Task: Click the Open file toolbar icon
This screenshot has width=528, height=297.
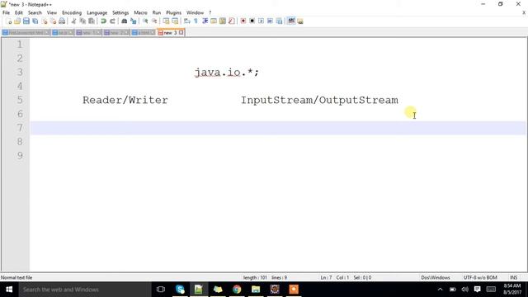Action: tap(17, 21)
